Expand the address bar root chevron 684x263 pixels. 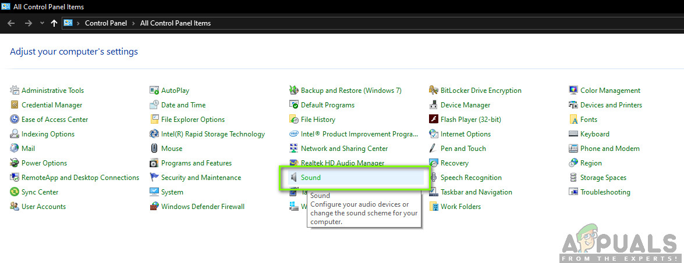(78, 23)
